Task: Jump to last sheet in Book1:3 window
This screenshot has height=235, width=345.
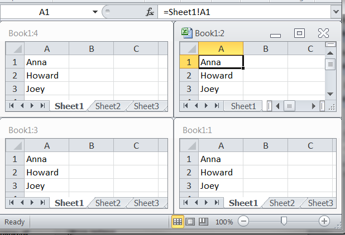Action: point(42,203)
